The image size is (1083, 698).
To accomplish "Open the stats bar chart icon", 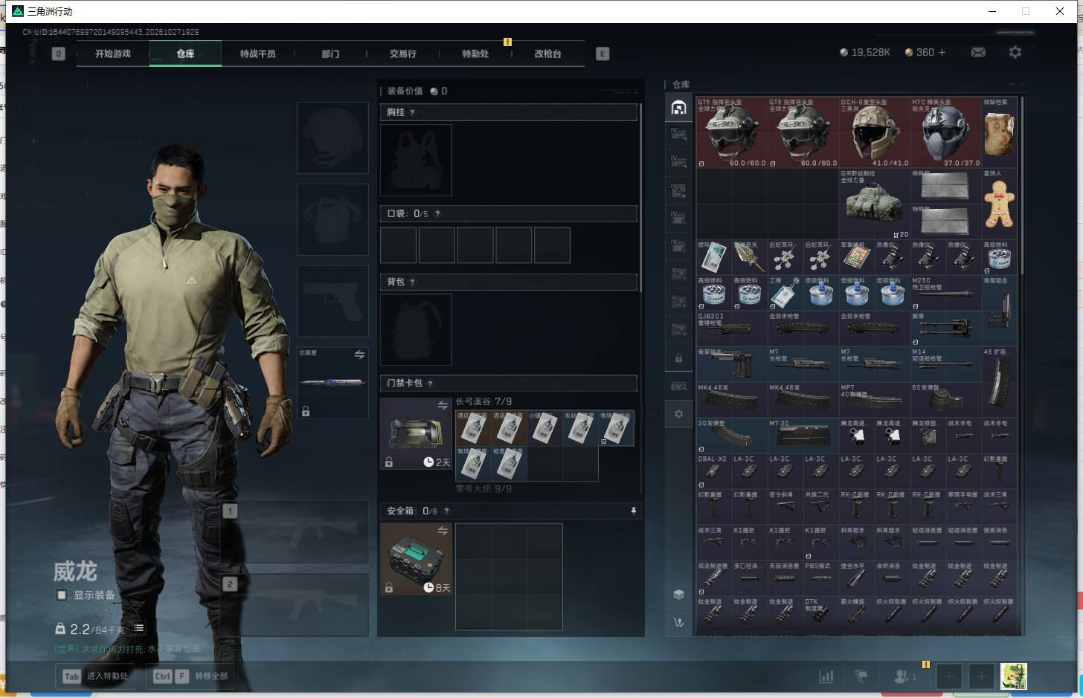I will point(826,676).
